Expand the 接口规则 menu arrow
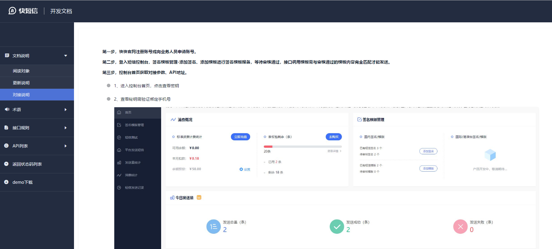The height and width of the screenshot is (249, 552). click(x=66, y=128)
